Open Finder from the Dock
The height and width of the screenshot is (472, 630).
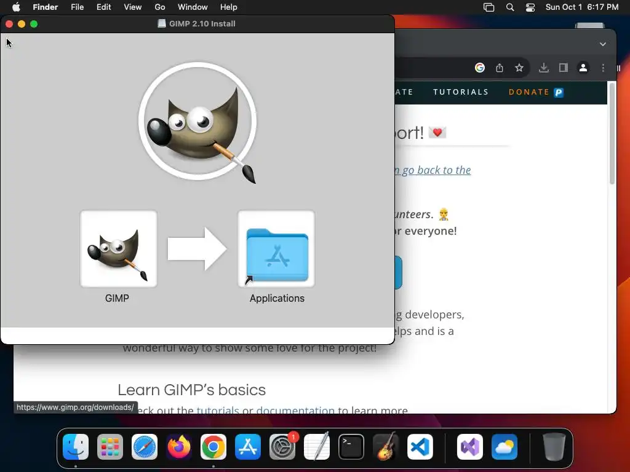76,447
